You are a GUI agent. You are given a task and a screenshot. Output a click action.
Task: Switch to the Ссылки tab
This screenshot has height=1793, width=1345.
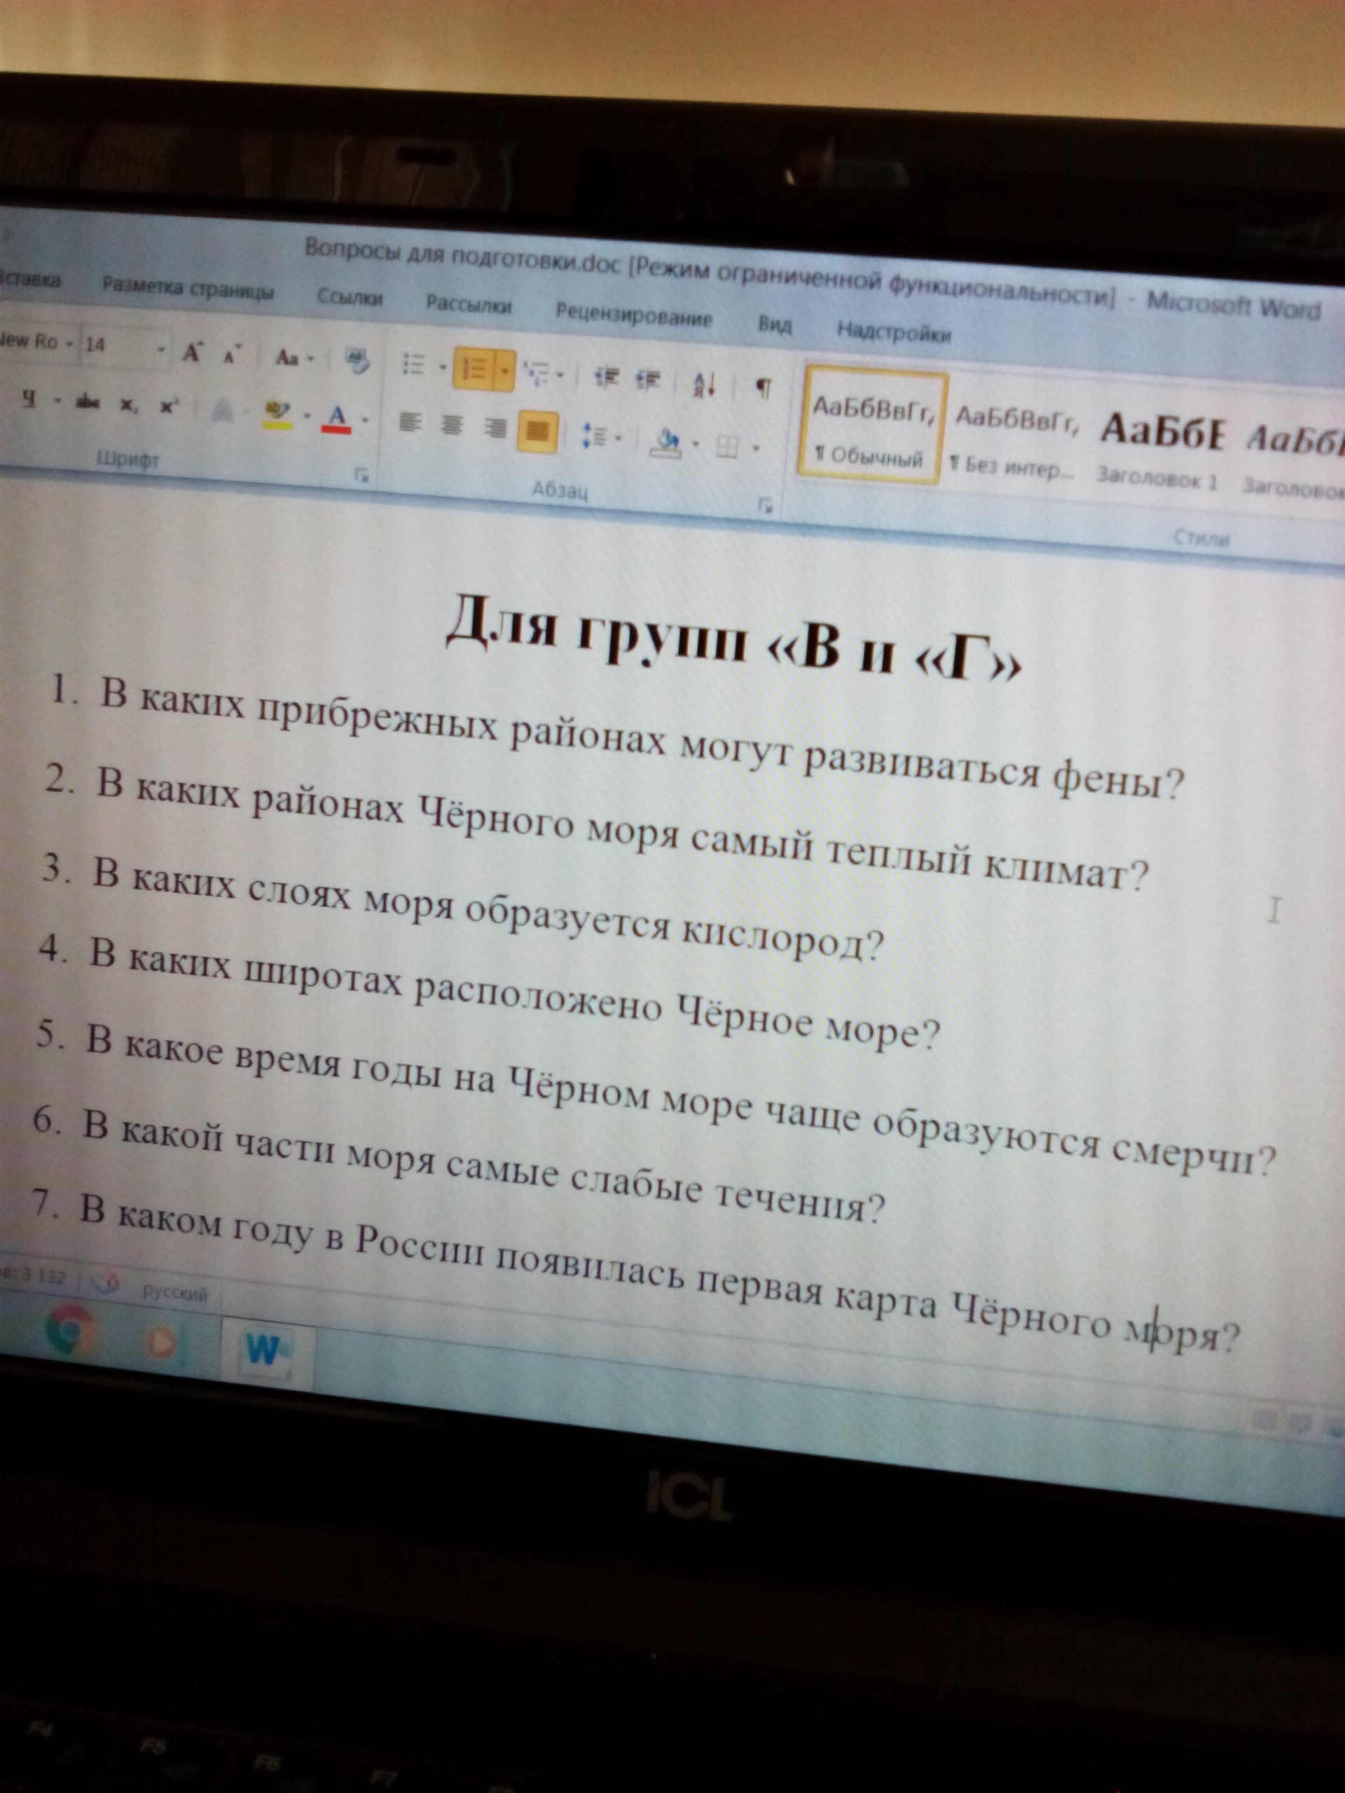tap(350, 298)
